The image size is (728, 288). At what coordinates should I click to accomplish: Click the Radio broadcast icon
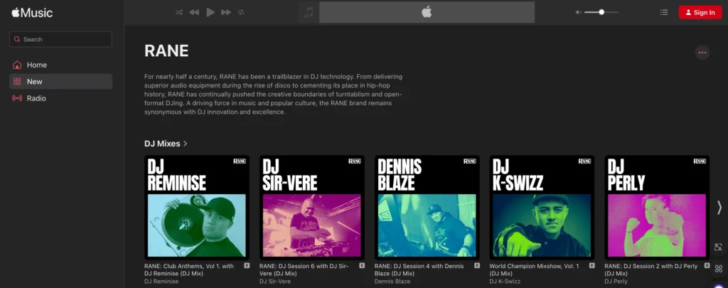click(x=17, y=98)
